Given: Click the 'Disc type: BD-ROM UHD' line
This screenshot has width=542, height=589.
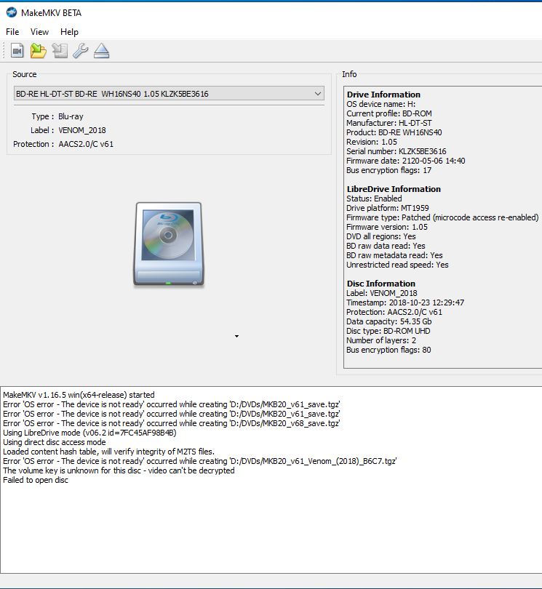Looking at the screenshot, I should click(x=388, y=331).
